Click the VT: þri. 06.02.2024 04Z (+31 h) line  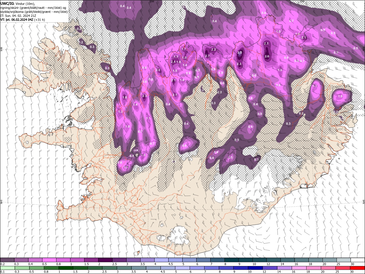pos(23,20)
